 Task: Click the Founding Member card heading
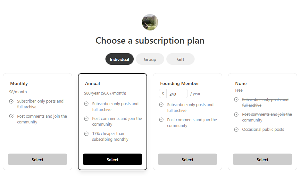tap(180, 83)
